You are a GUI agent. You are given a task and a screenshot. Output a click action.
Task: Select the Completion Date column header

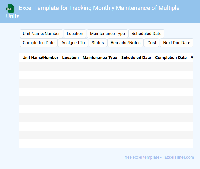(171, 58)
